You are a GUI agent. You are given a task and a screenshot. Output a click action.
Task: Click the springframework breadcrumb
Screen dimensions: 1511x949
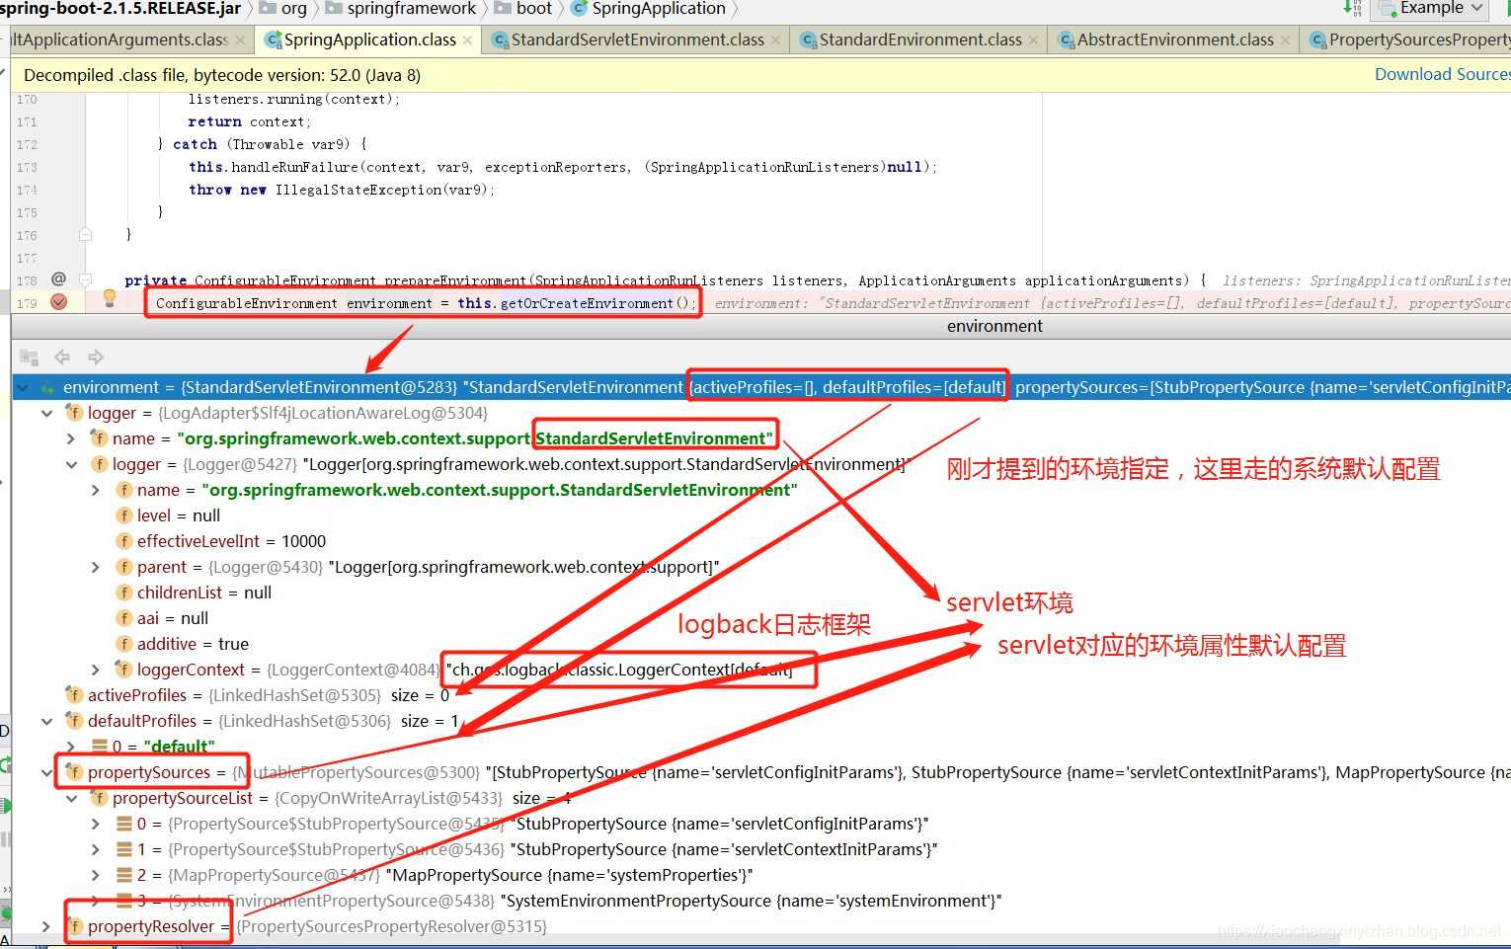click(x=401, y=9)
